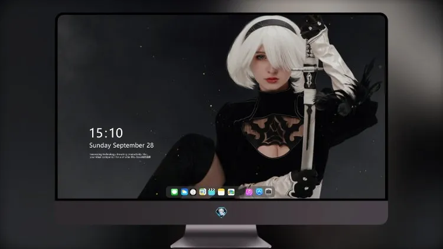Click the Sunday September 28 date text
This screenshot has height=249, width=443.
coord(122,145)
